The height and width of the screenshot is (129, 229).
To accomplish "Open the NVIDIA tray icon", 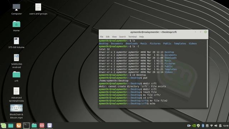I will coord(194,126).
